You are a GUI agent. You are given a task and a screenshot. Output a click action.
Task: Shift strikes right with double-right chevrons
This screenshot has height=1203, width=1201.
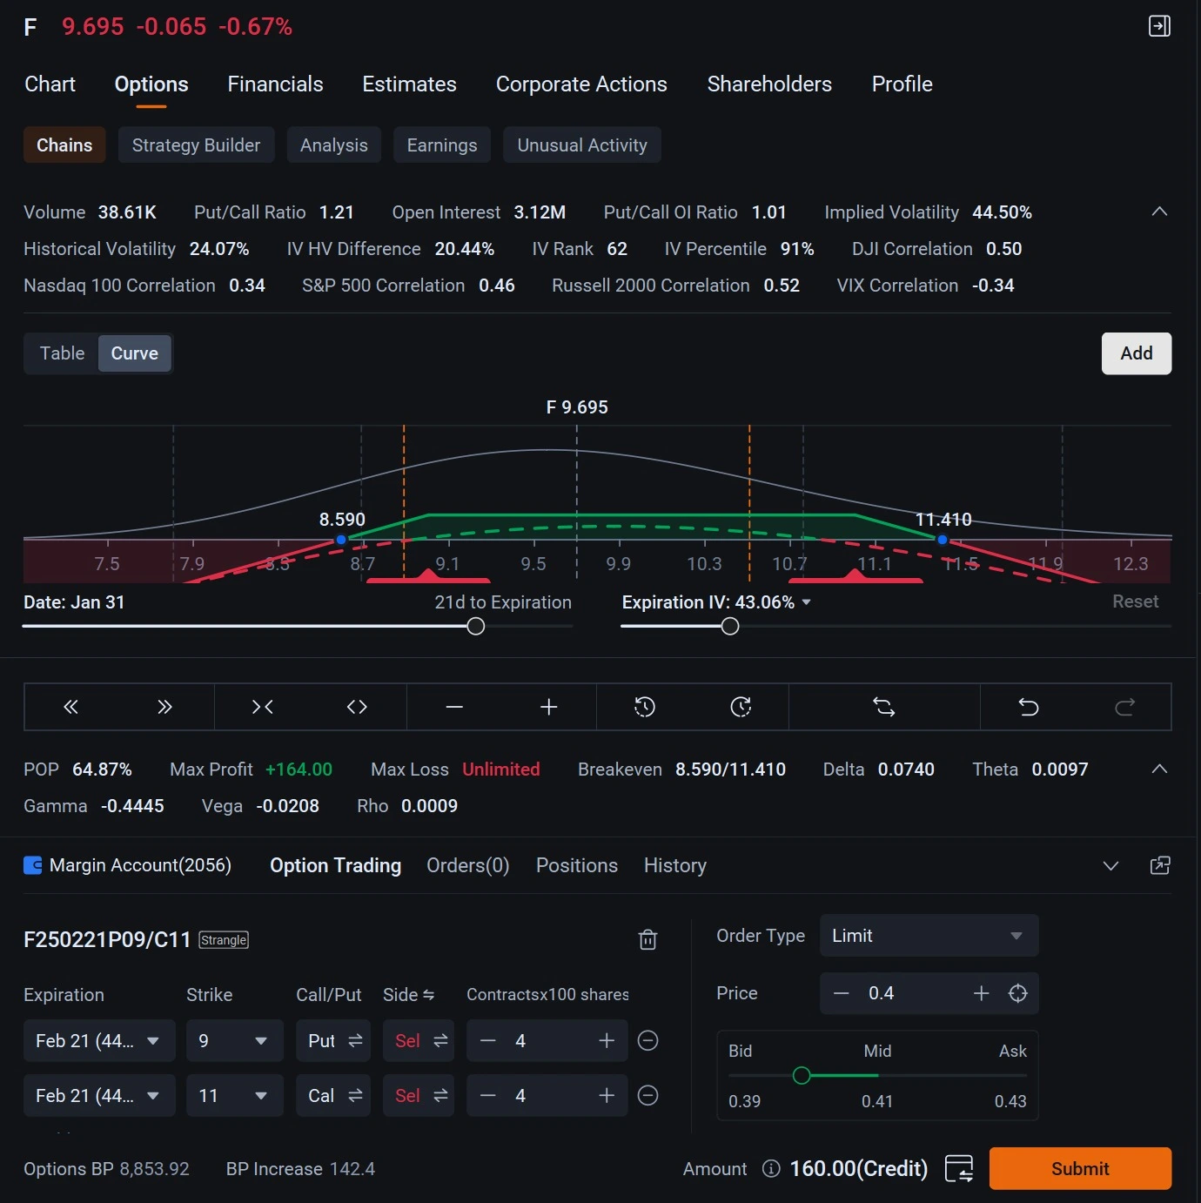164,707
